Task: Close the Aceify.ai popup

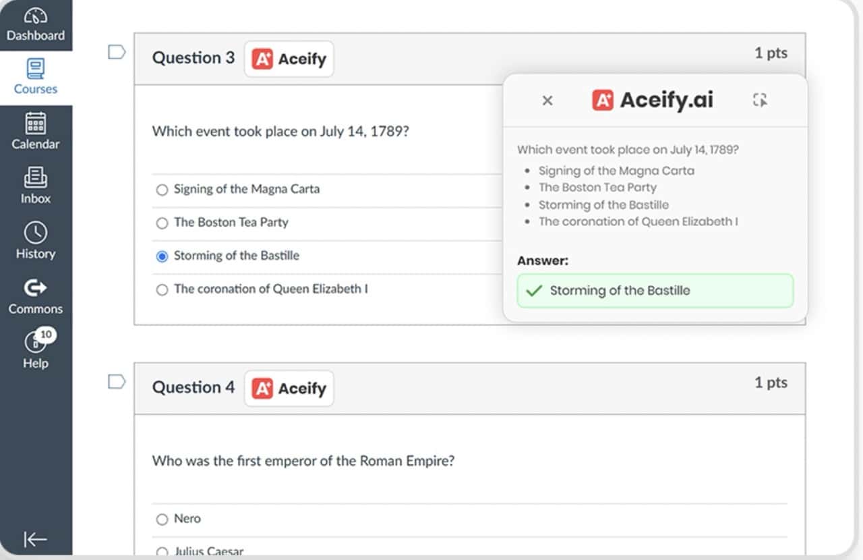Action: (547, 100)
